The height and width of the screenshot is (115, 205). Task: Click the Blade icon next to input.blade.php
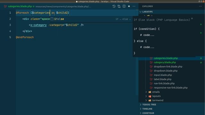(151, 75)
